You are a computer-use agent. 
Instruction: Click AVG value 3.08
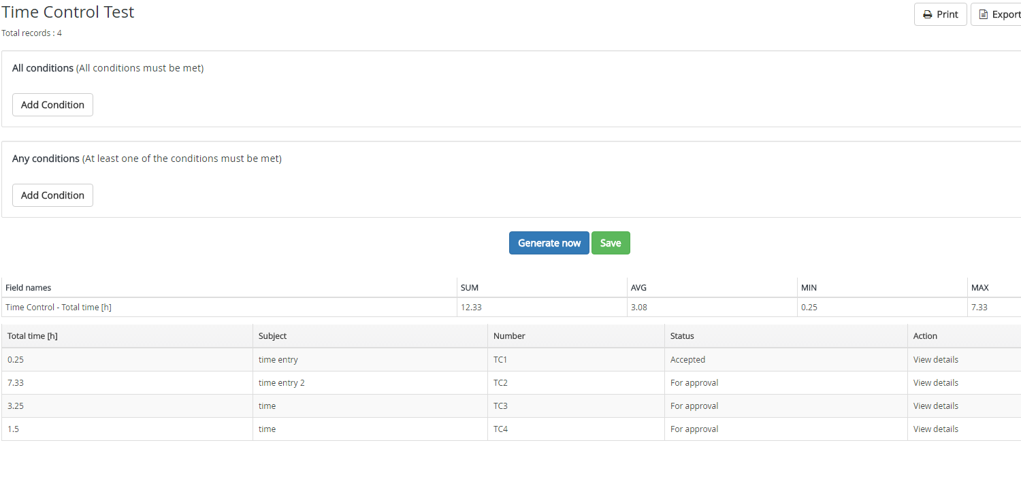point(712,307)
